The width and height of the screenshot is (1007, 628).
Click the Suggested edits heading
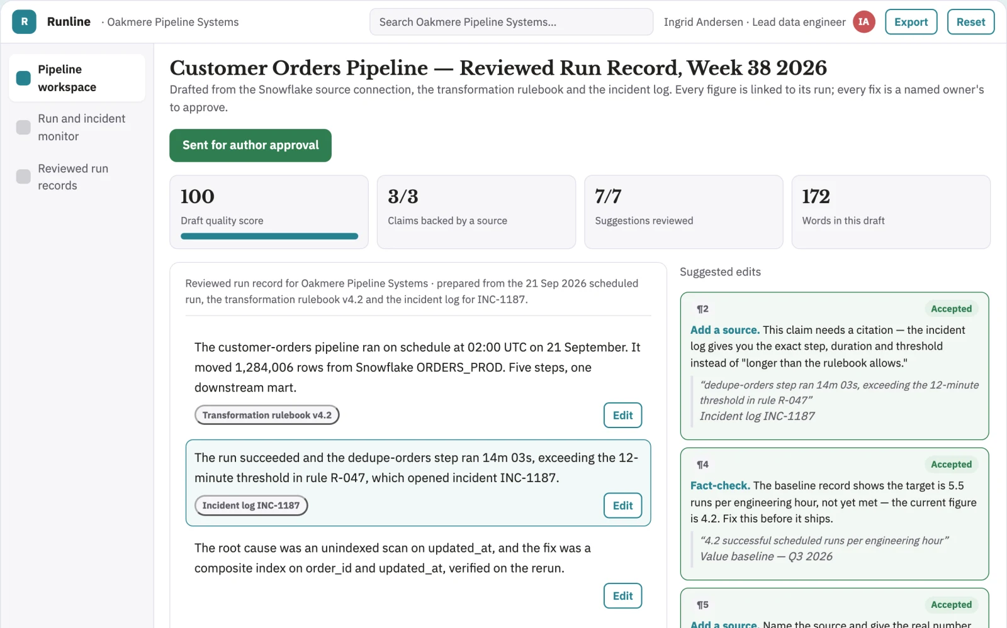click(x=720, y=272)
